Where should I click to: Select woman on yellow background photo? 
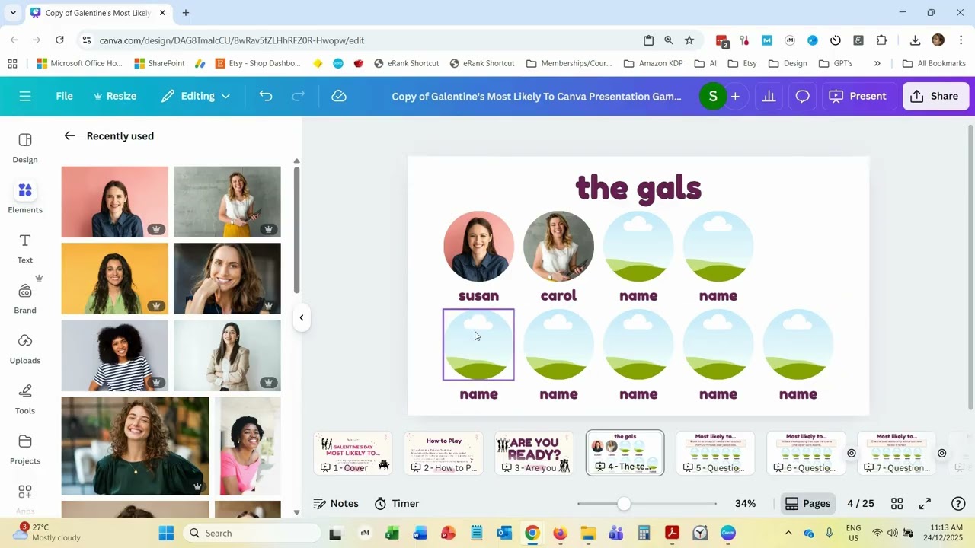(115, 279)
